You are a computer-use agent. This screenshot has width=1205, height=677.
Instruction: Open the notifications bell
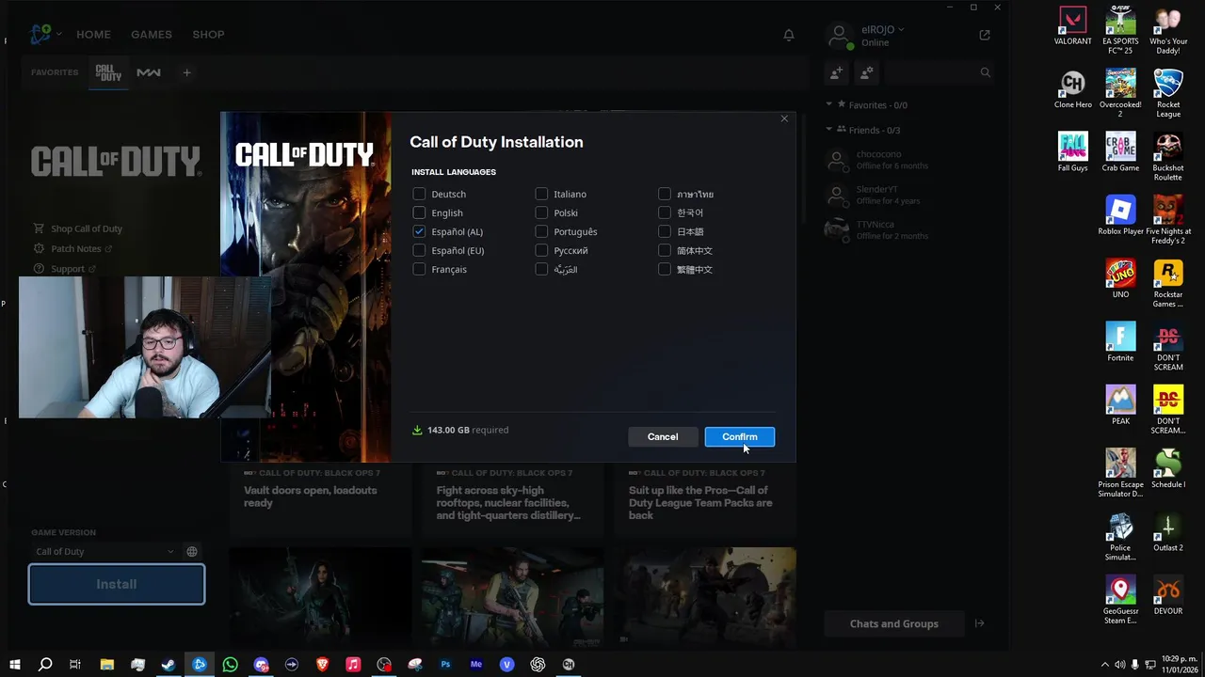pos(789,35)
